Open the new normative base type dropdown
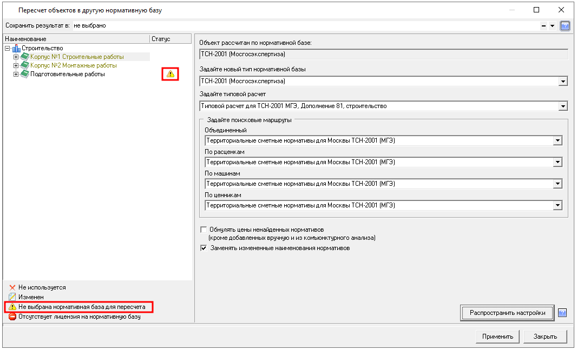The image size is (577, 350). point(563,82)
